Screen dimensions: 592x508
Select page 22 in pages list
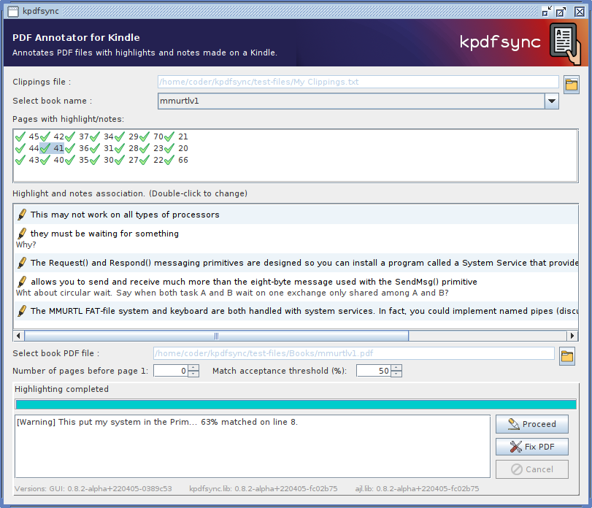click(151, 160)
